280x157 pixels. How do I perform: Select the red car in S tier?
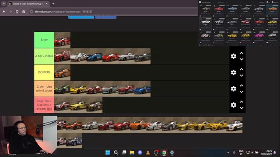[x=62, y=40]
